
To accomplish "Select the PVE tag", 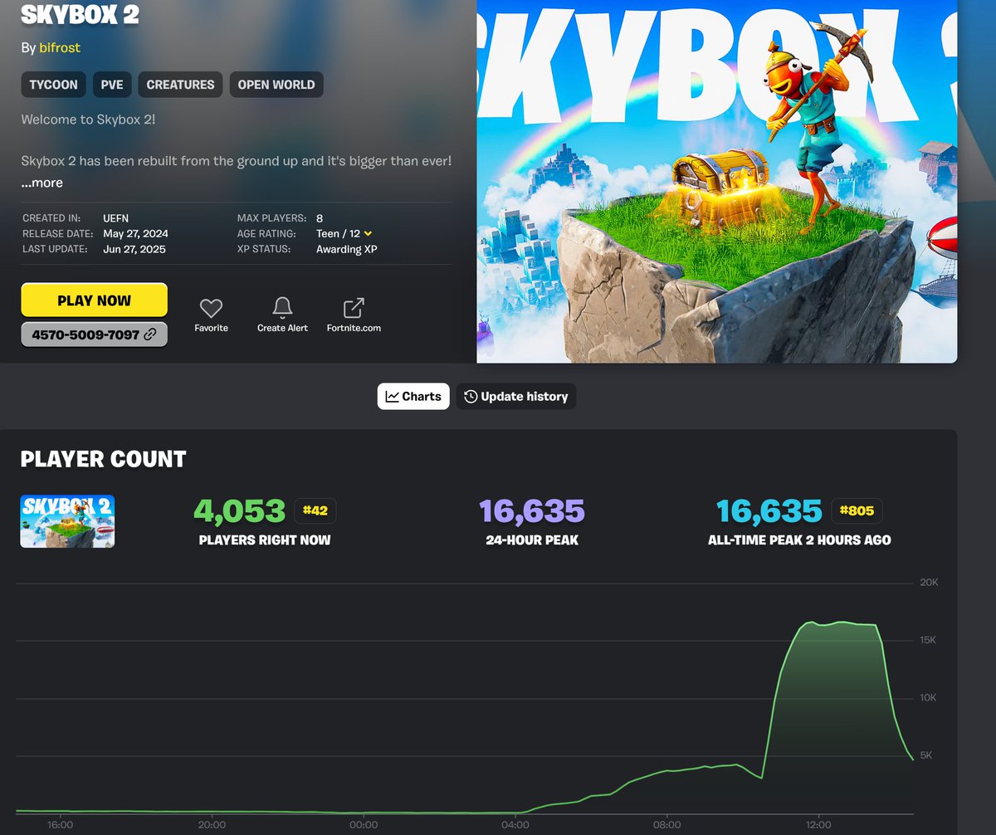I will coord(112,84).
